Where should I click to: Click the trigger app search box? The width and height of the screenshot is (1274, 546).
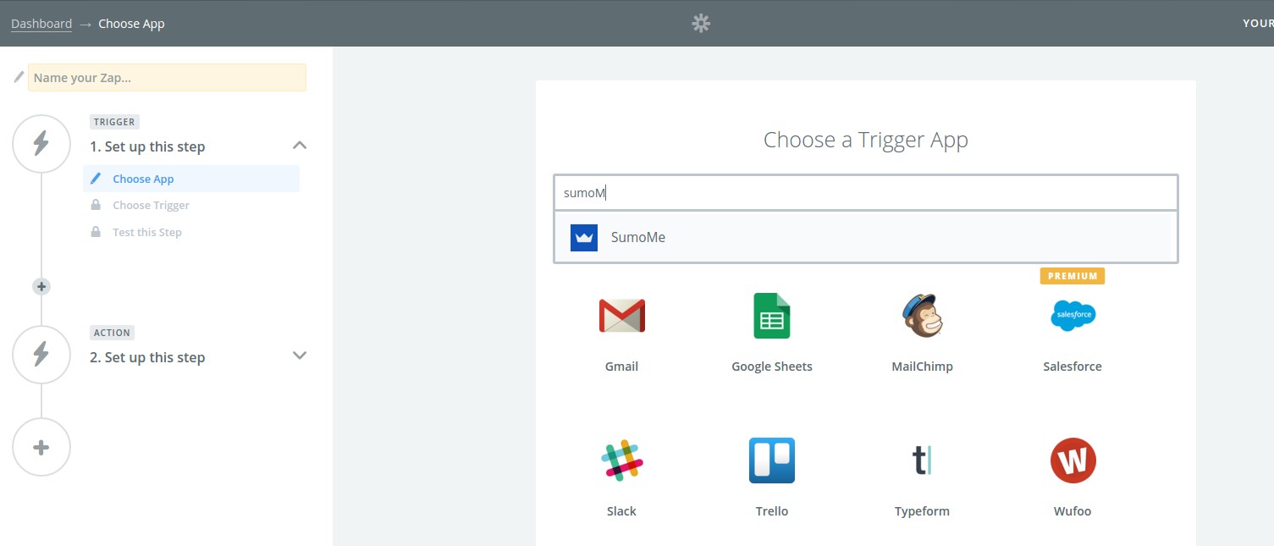(865, 193)
